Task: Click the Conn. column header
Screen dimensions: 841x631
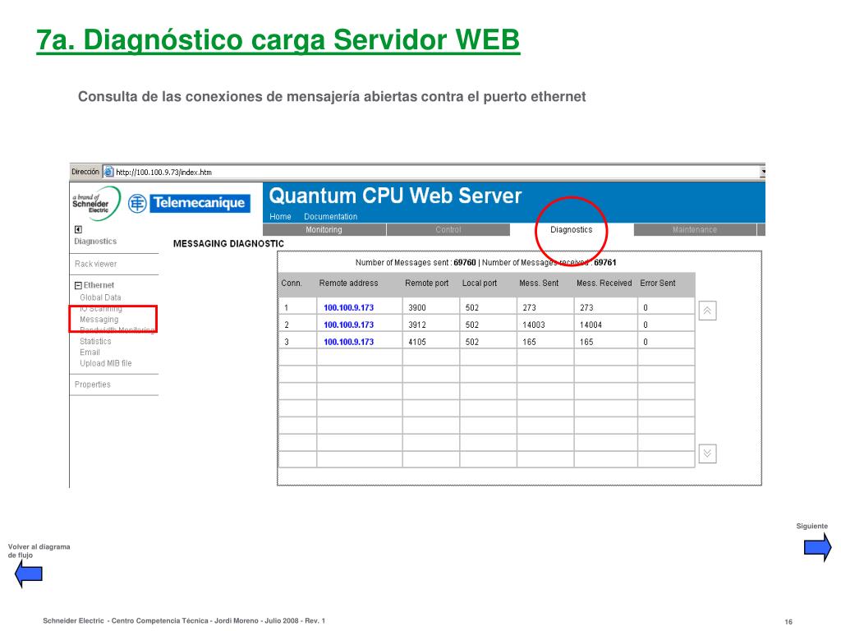Action: coord(292,283)
